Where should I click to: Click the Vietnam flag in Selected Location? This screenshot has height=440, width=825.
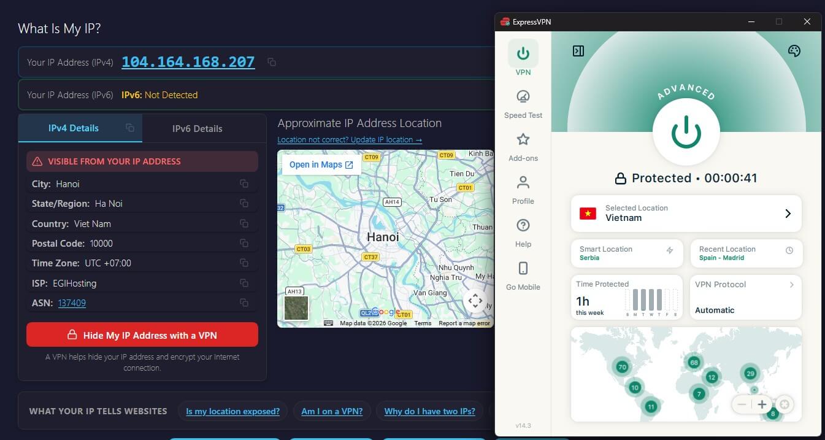point(588,214)
